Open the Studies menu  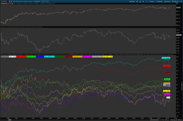click(x=167, y=2)
